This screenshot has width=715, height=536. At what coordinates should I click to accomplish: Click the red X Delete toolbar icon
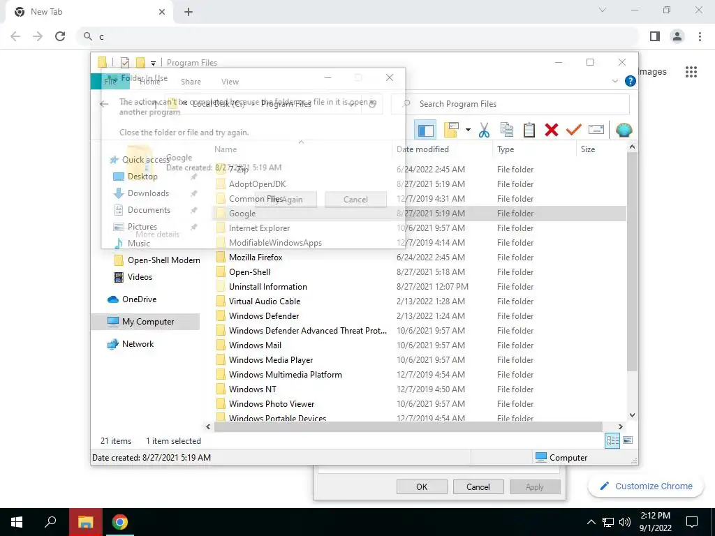[552, 130]
